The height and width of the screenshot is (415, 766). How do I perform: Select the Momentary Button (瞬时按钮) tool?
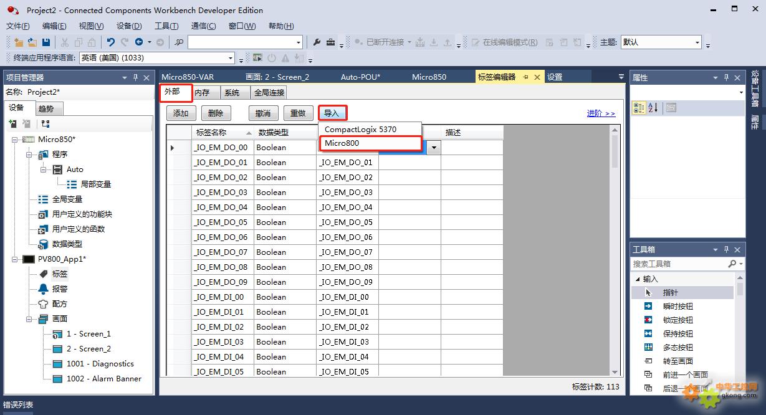683,306
